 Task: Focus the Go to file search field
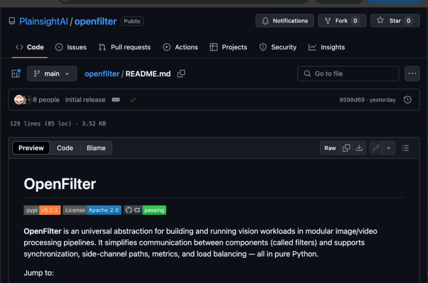[348, 74]
